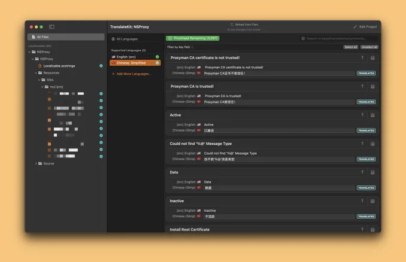Click the Source folder icon

point(40,163)
